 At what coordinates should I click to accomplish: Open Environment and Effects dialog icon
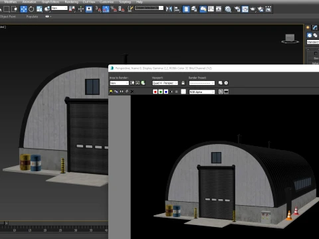pyautogui.click(x=226, y=83)
